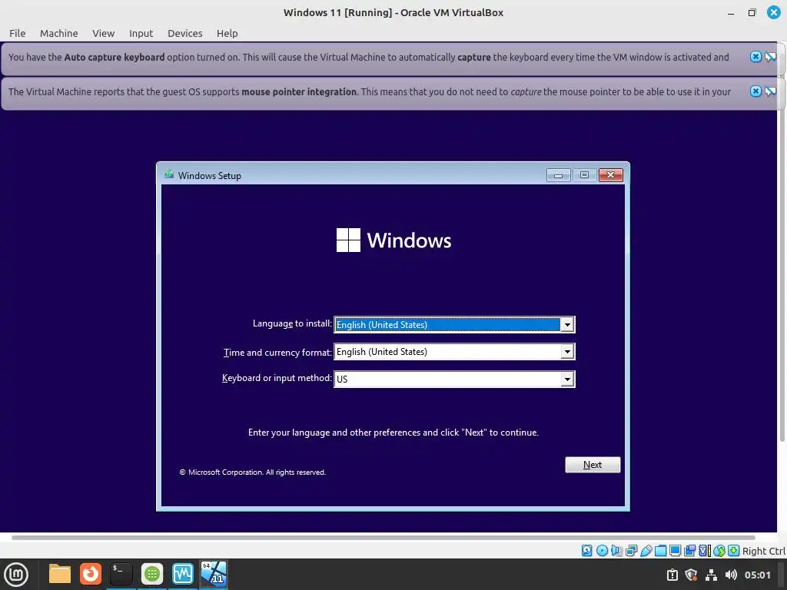
Task: Close the Windows Setup dialog
Action: click(x=611, y=175)
